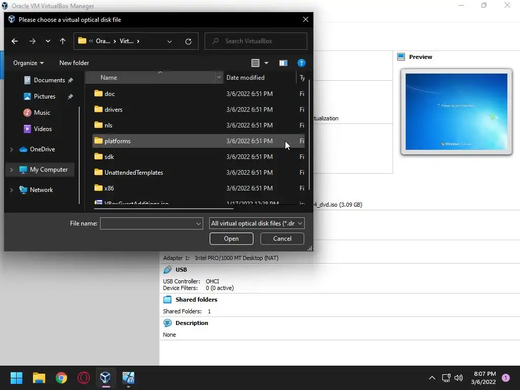Open Documents in navigation pane

tap(49, 80)
